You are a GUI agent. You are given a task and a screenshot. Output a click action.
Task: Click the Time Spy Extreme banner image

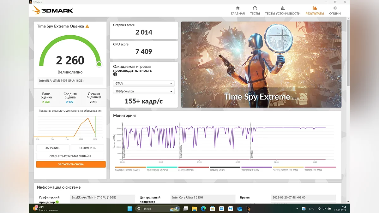pyautogui.click(x=261, y=64)
